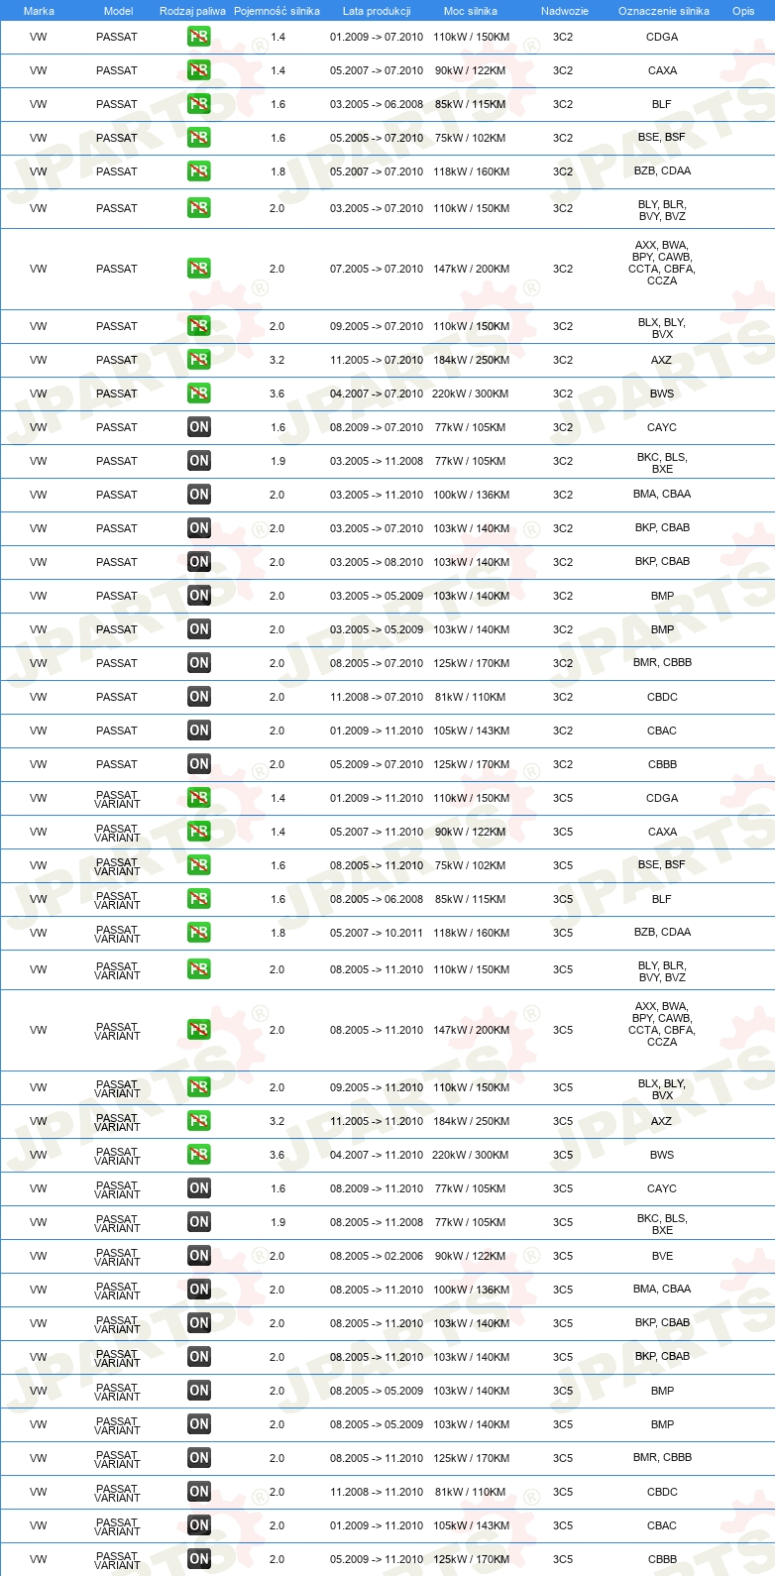
Task: Click the Lata produkcji column header
Action: click(x=377, y=11)
